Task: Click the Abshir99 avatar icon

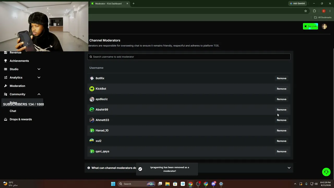Action: pyautogui.click(x=92, y=110)
